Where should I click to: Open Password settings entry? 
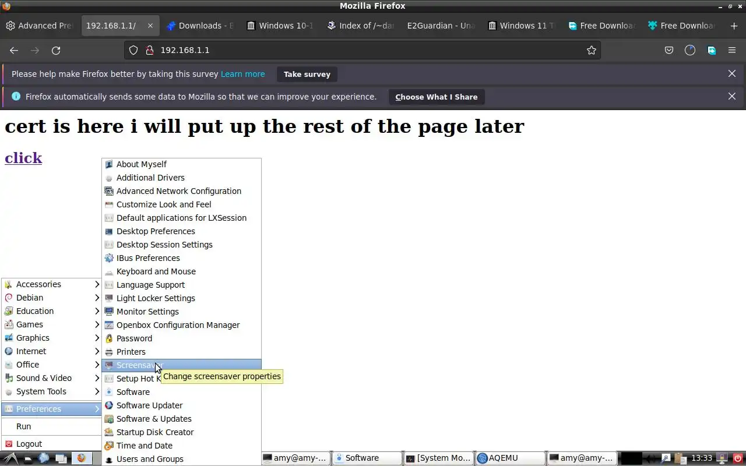(182, 338)
